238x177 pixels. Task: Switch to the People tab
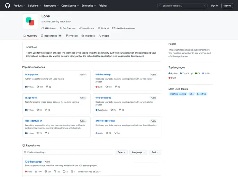click(104, 36)
